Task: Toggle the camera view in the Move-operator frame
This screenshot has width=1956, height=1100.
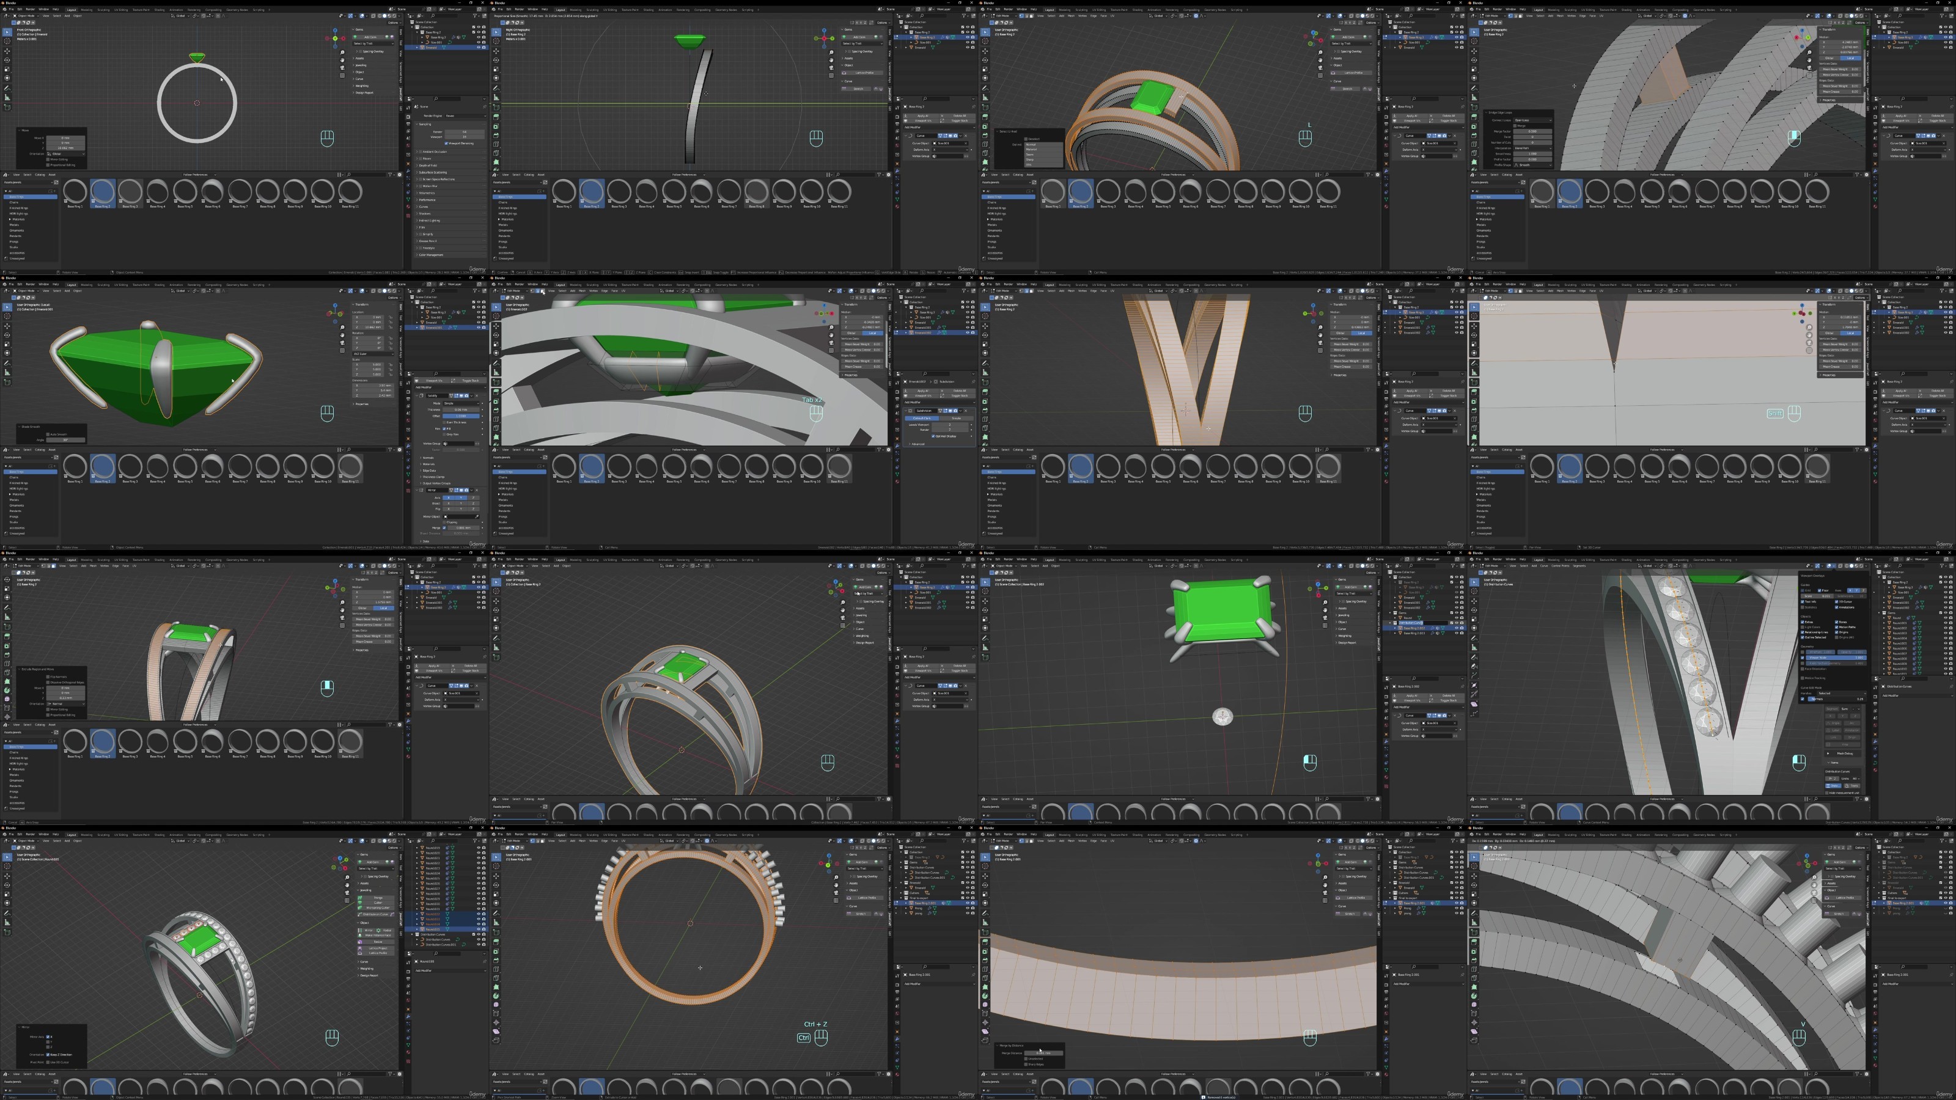Action: point(342,68)
